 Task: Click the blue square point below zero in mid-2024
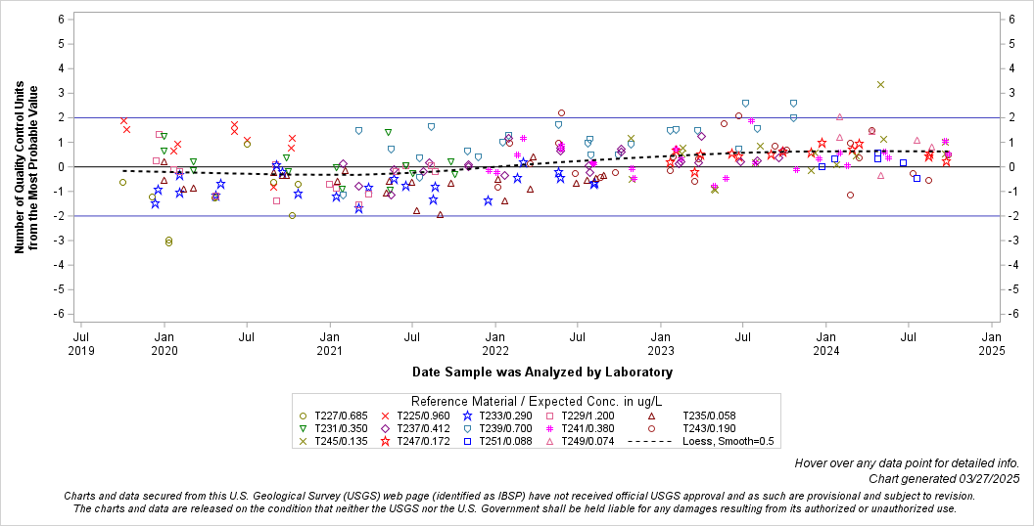(916, 178)
